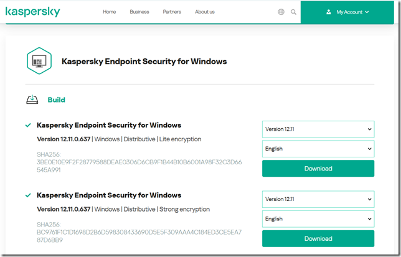
Task: Open the Business menu
Action: 139,12
